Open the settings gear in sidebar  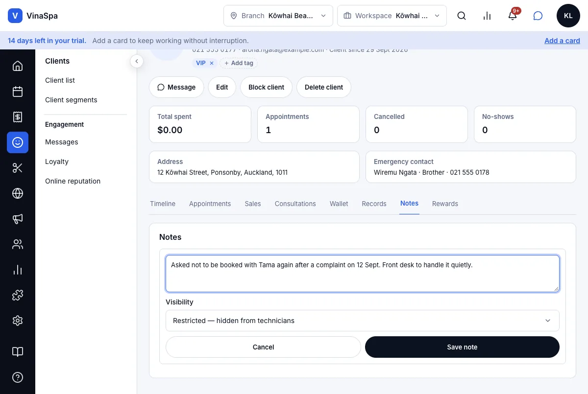[18, 321]
